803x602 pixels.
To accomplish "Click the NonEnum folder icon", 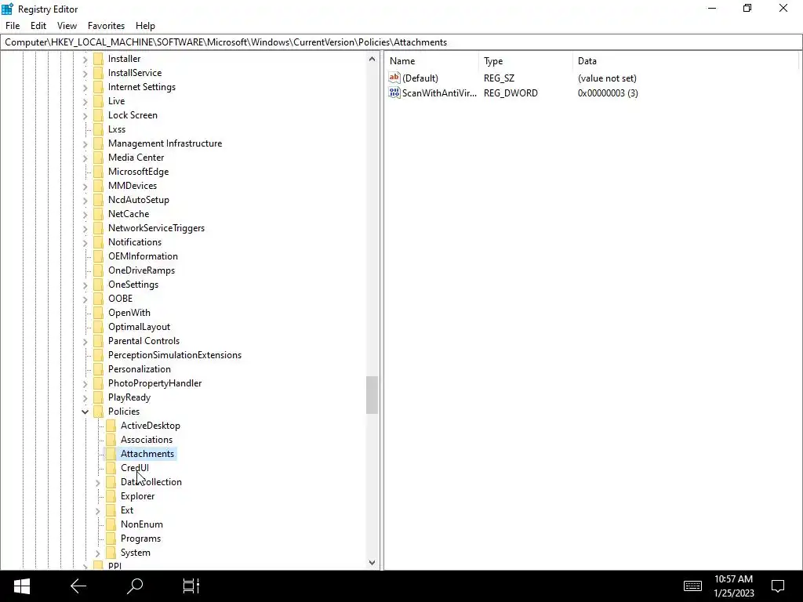I will (x=111, y=524).
